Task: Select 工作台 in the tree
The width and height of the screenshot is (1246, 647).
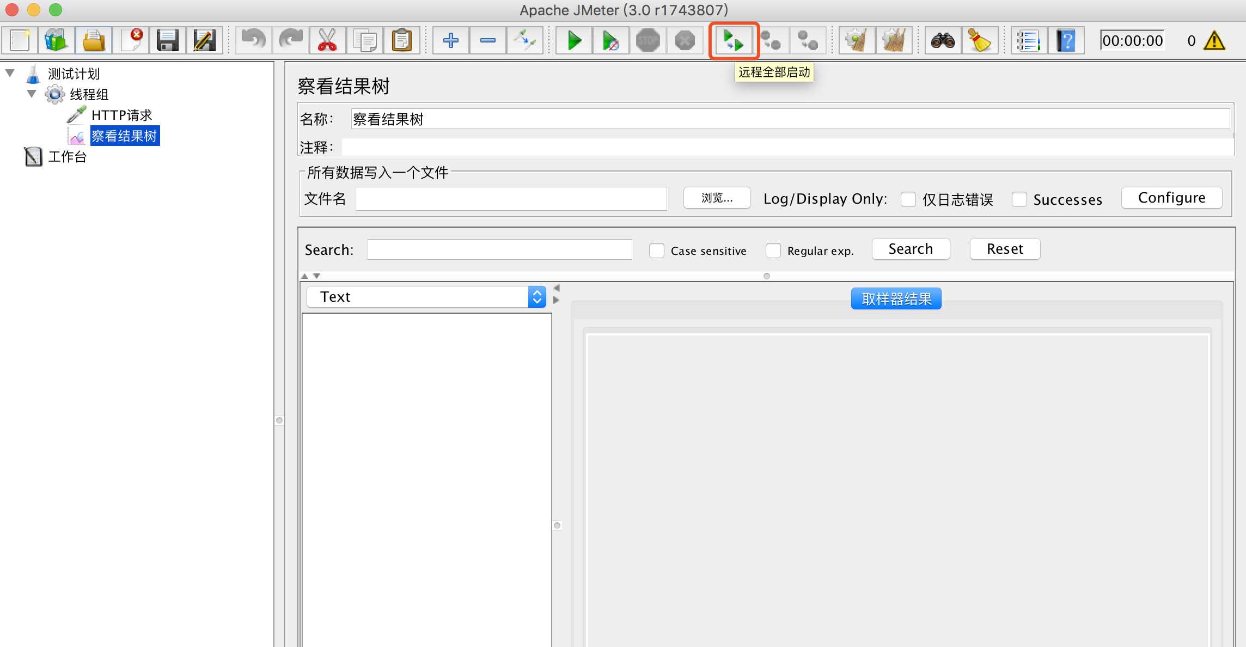Action: coord(67,157)
